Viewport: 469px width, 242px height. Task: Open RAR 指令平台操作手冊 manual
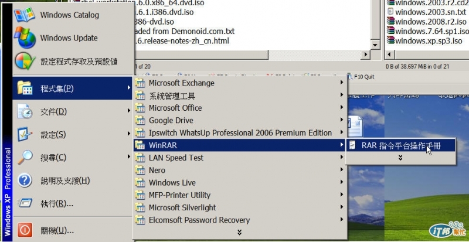401,146
